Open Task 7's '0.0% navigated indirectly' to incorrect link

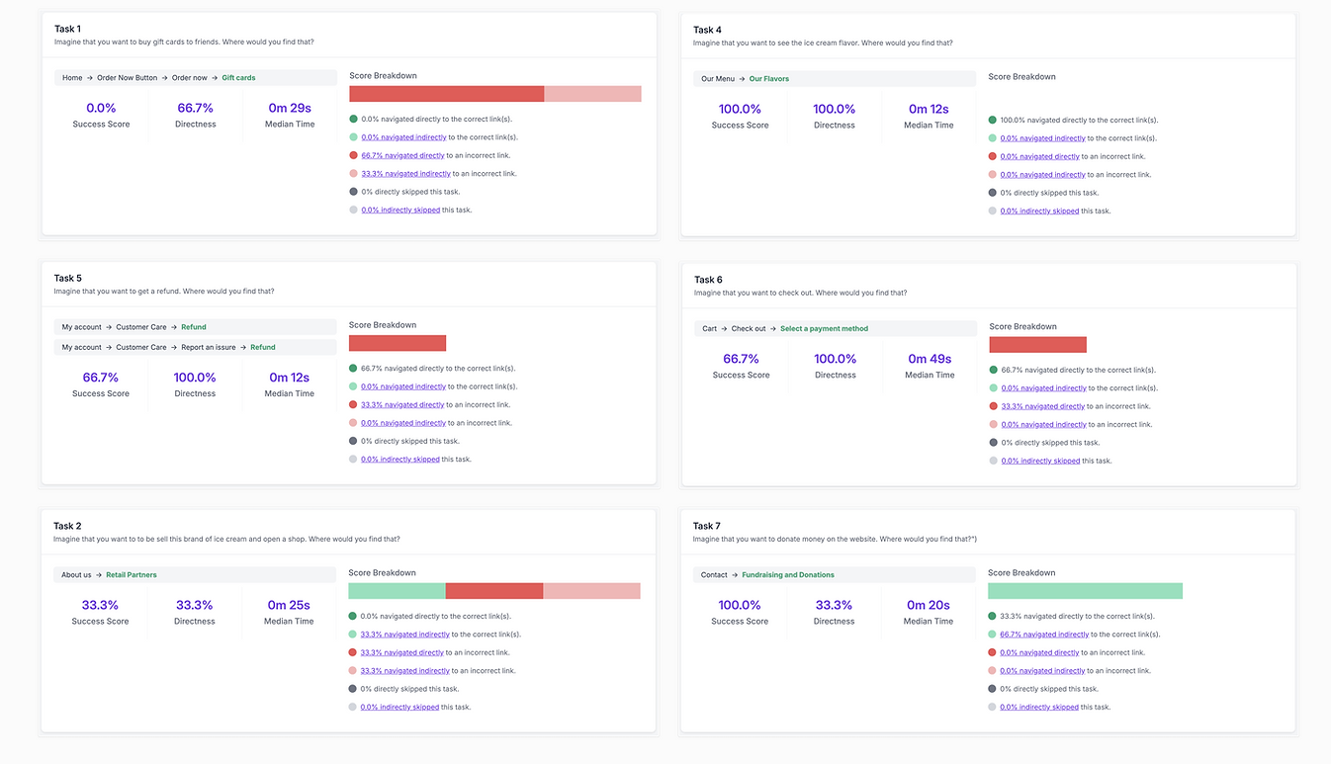[x=1042, y=671]
